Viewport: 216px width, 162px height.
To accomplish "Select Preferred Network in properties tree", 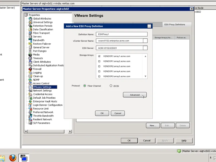I will click(x=43, y=112).
